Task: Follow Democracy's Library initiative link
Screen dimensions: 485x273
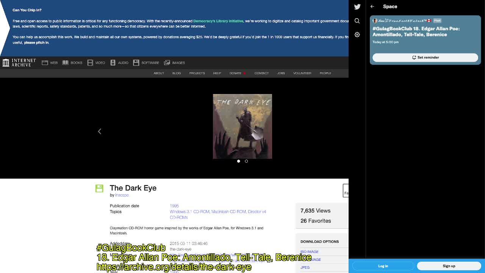Action: point(218,21)
